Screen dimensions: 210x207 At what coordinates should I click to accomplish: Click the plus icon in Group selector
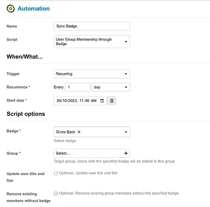point(126,153)
